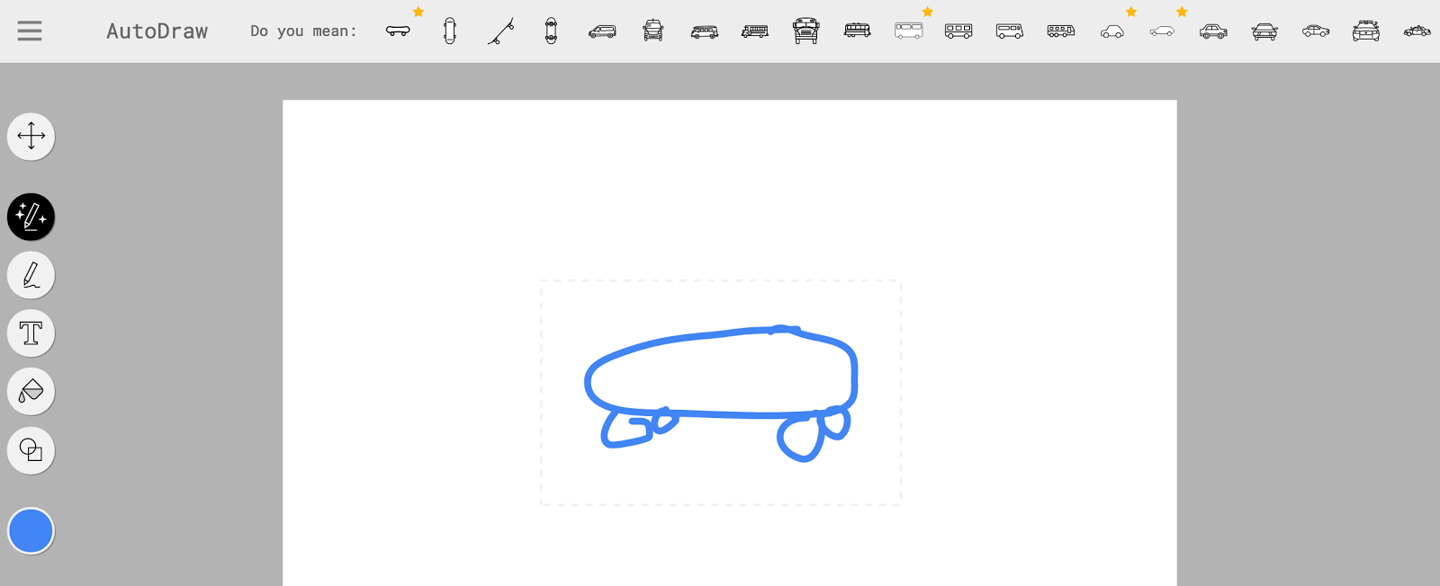Screen dimensions: 1440x586
Task: Select the starred light-gray bus suggestion
Action: click(x=908, y=31)
